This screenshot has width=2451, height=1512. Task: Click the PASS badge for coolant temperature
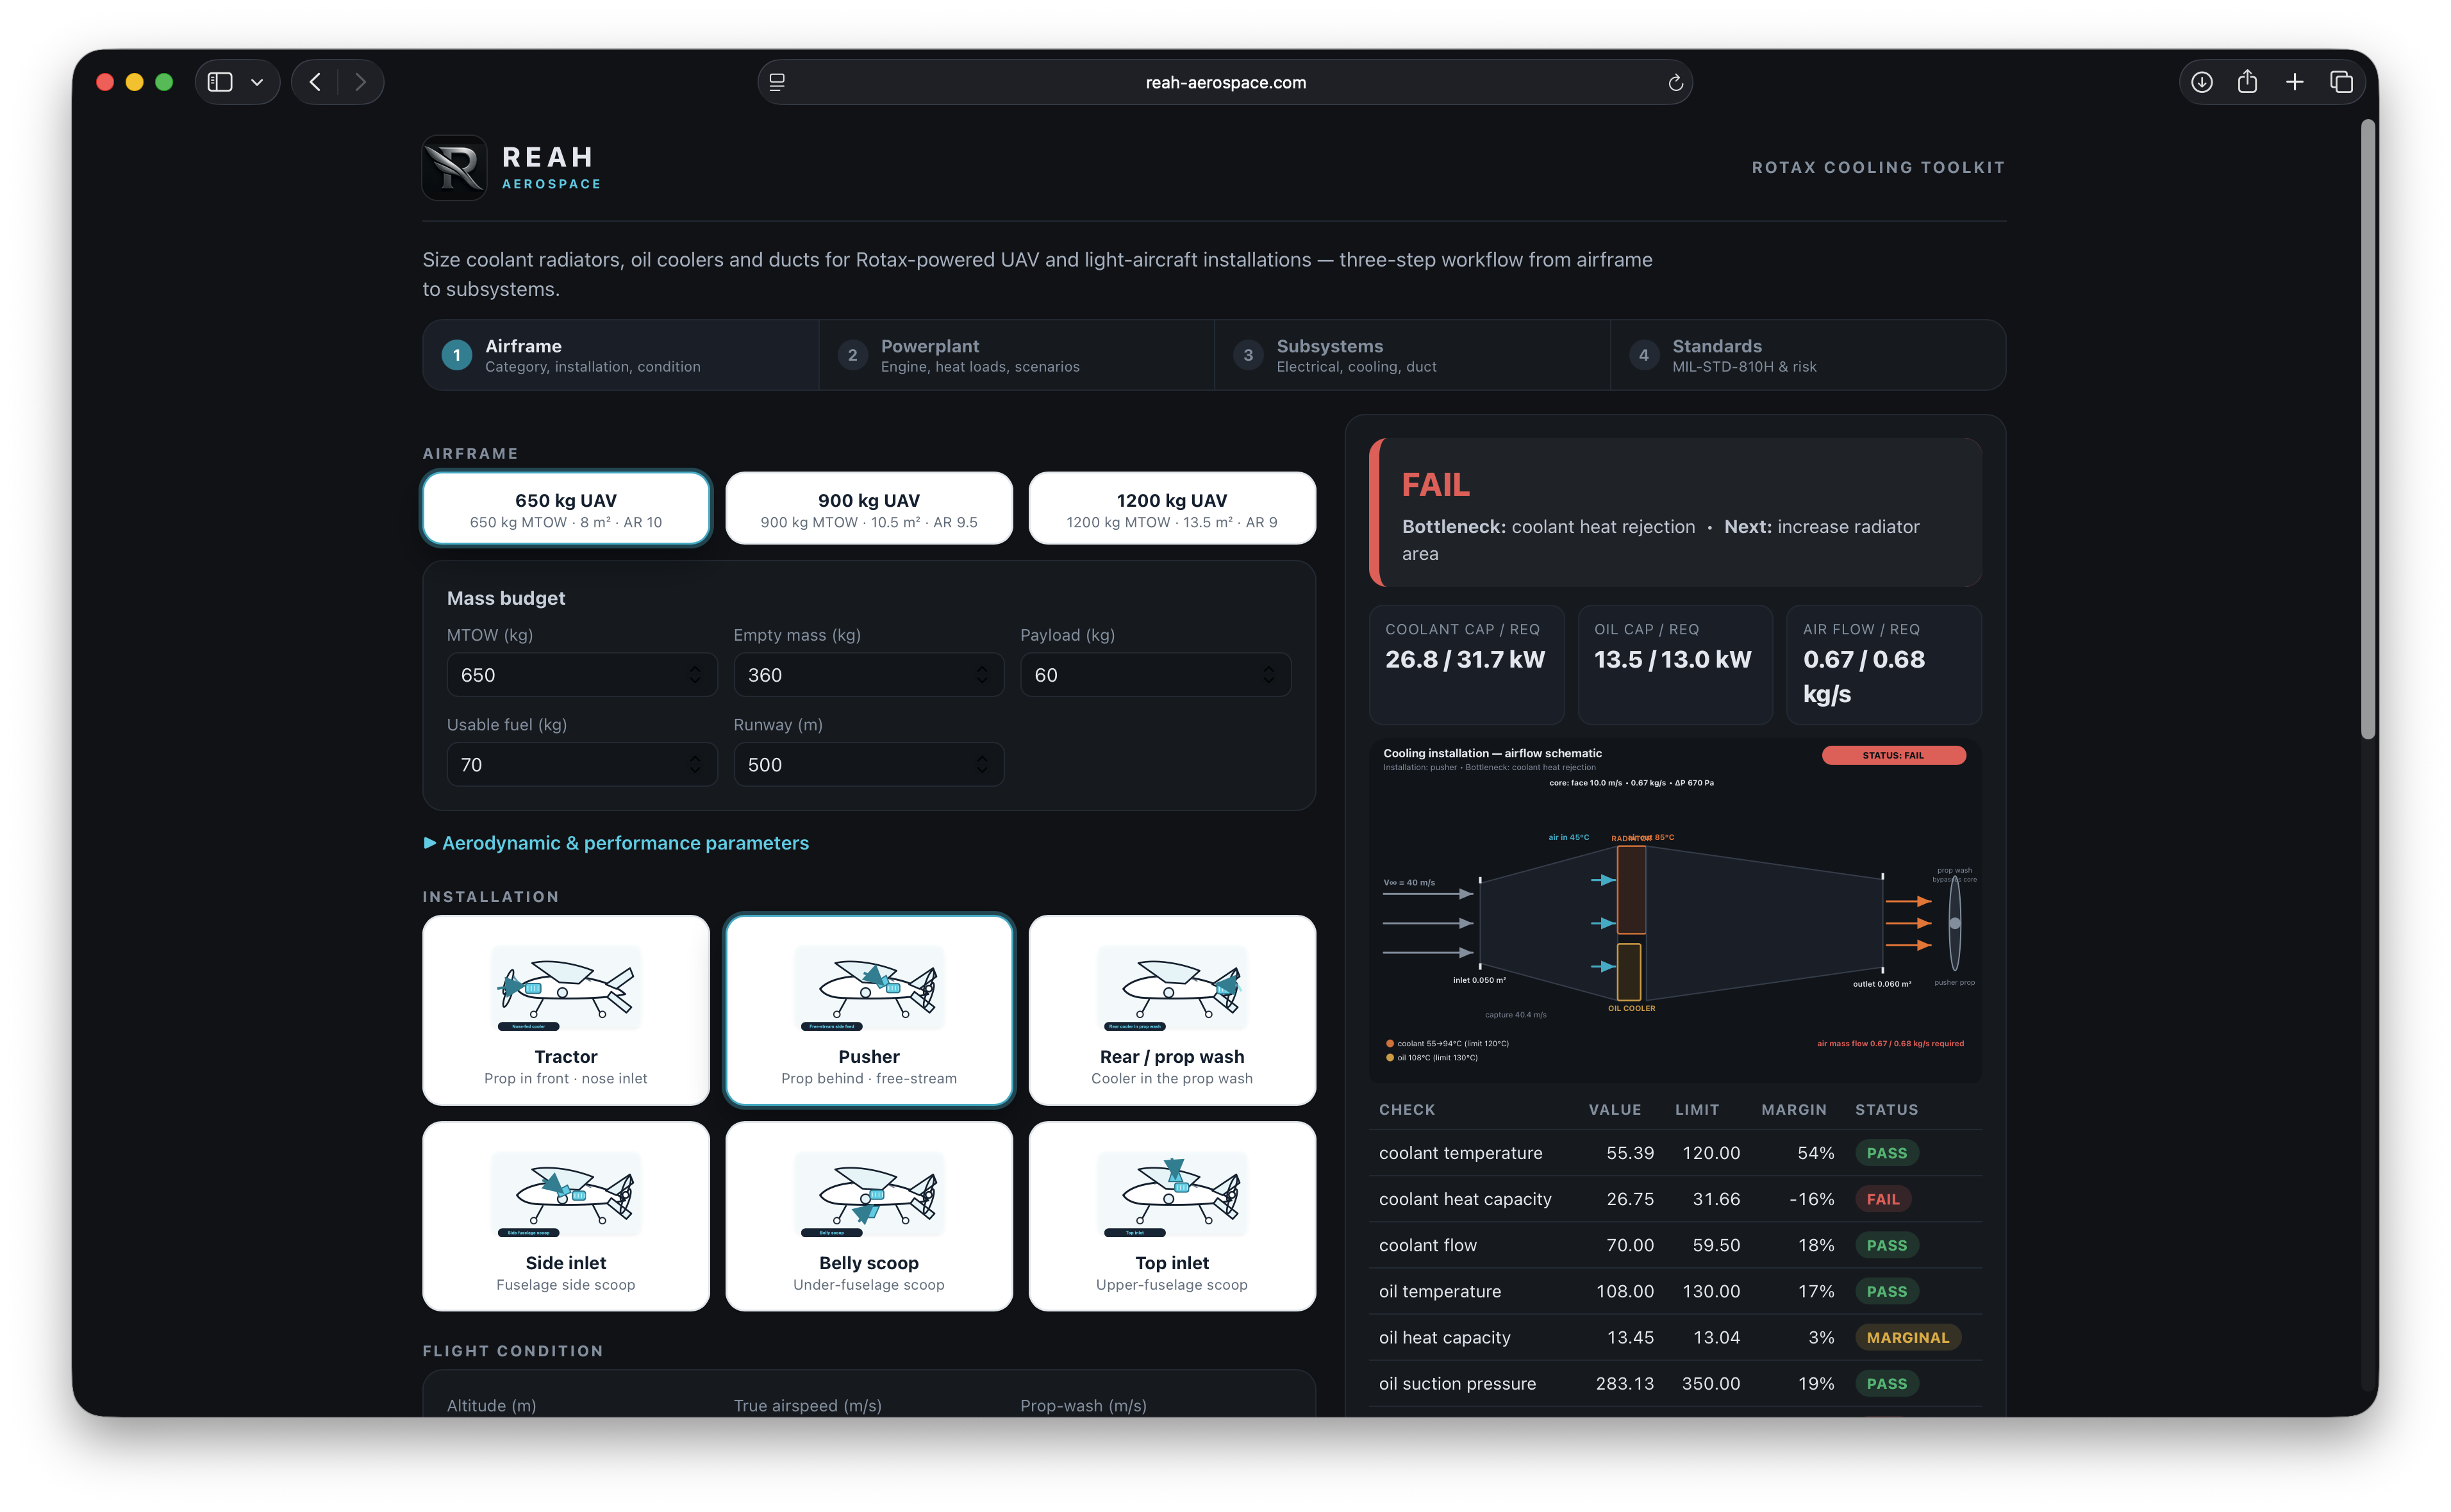pyautogui.click(x=1886, y=1153)
